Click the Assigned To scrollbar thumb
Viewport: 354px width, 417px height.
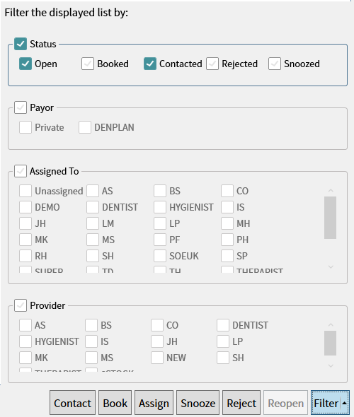coord(331,218)
